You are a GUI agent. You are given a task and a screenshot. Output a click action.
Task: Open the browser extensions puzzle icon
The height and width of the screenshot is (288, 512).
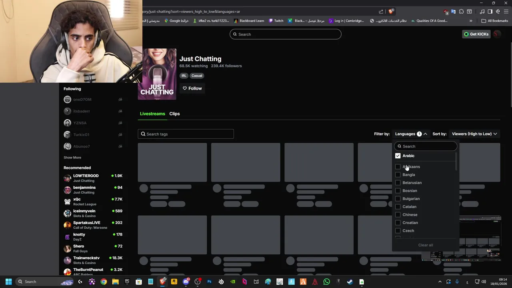[461, 12]
